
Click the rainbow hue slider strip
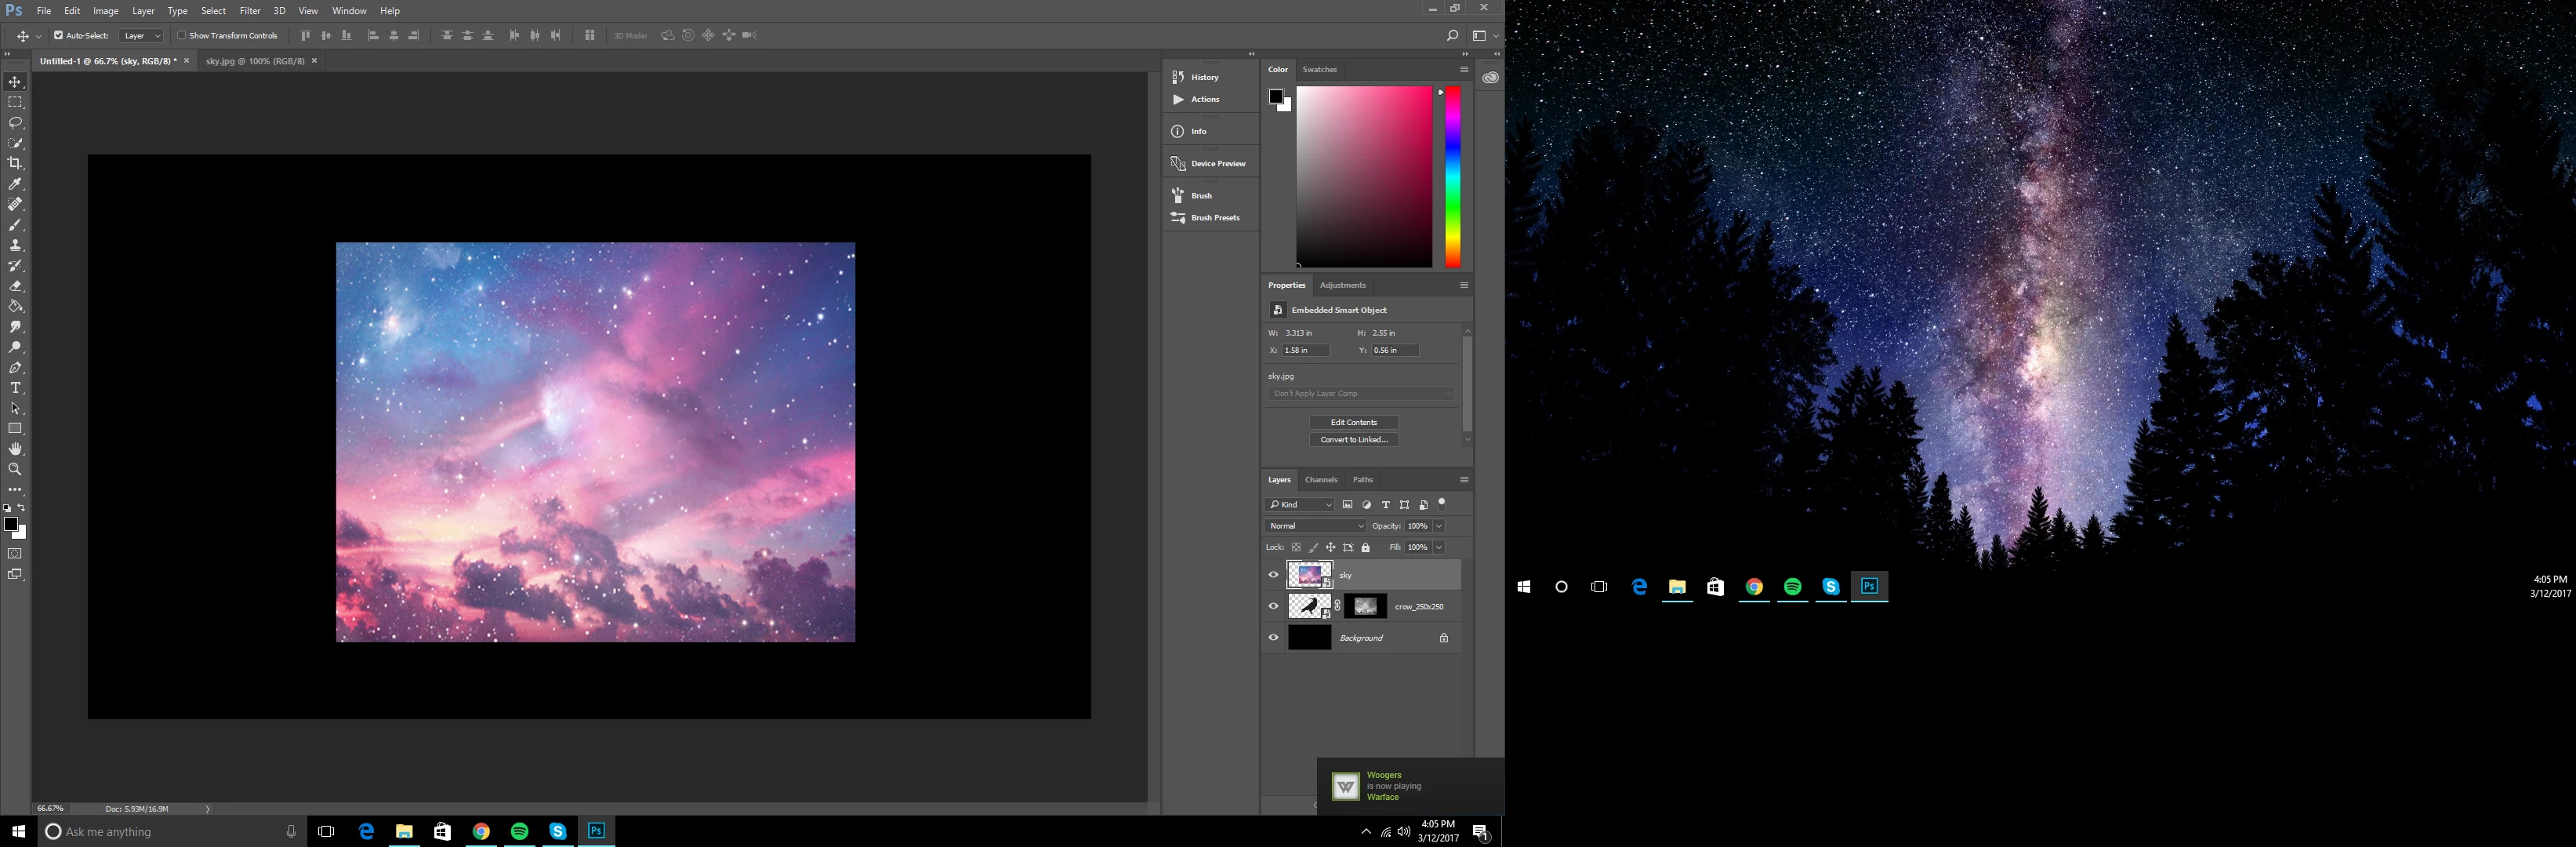point(1452,176)
